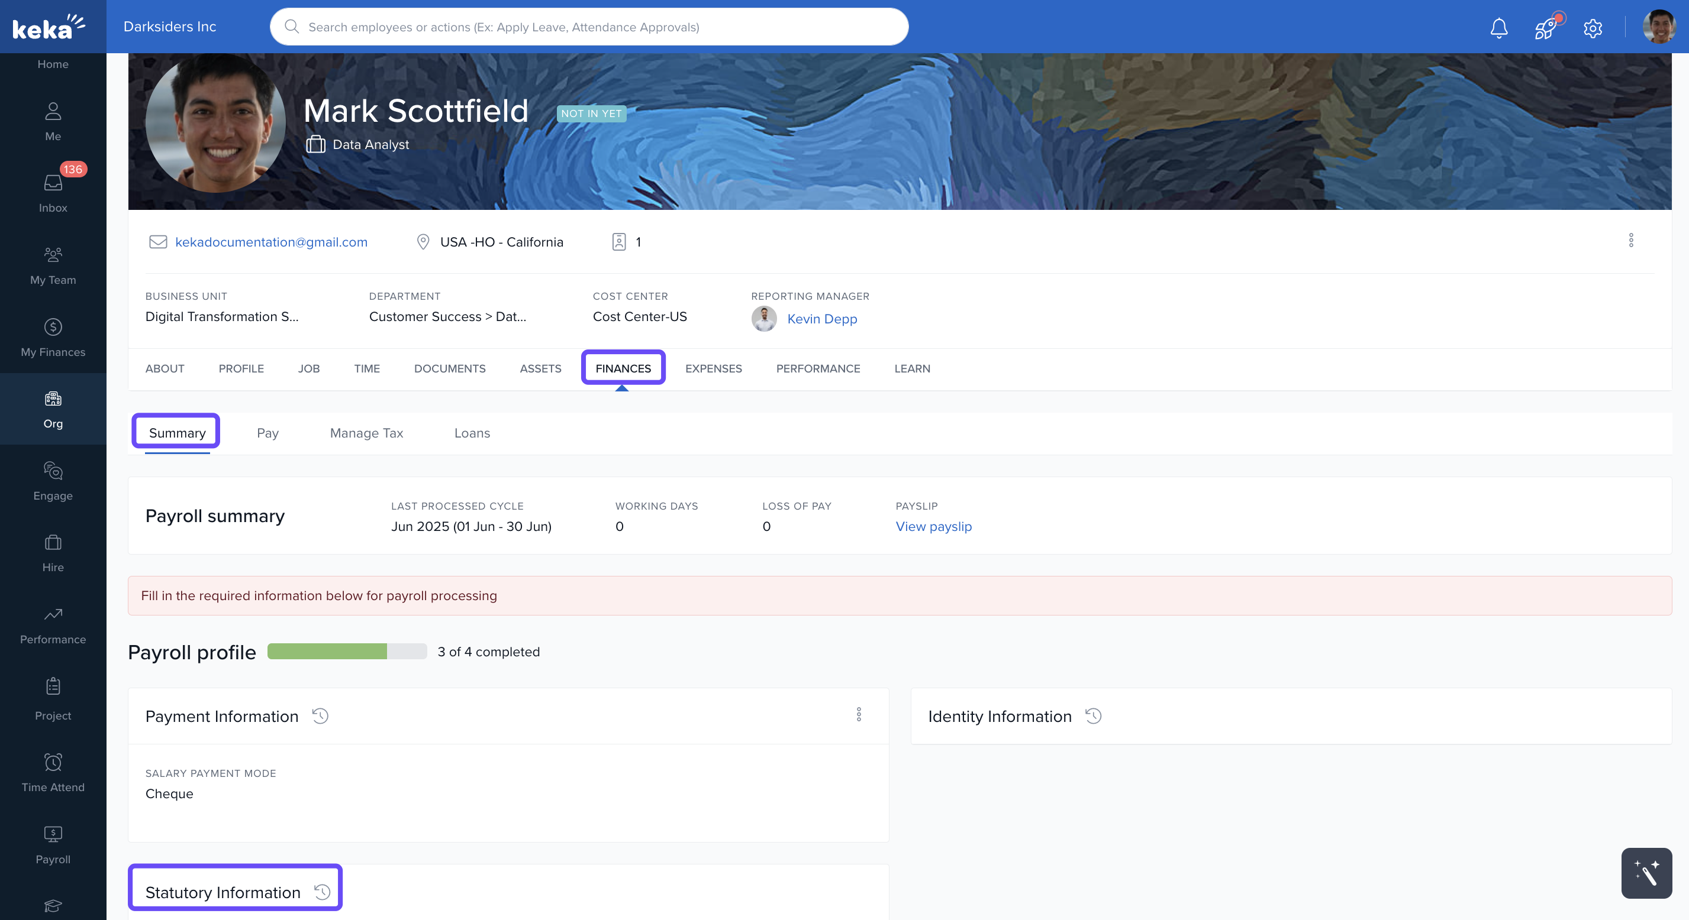Open user avatar menu at top right
1689x920 pixels.
pyautogui.click(x=1659, y=27)
